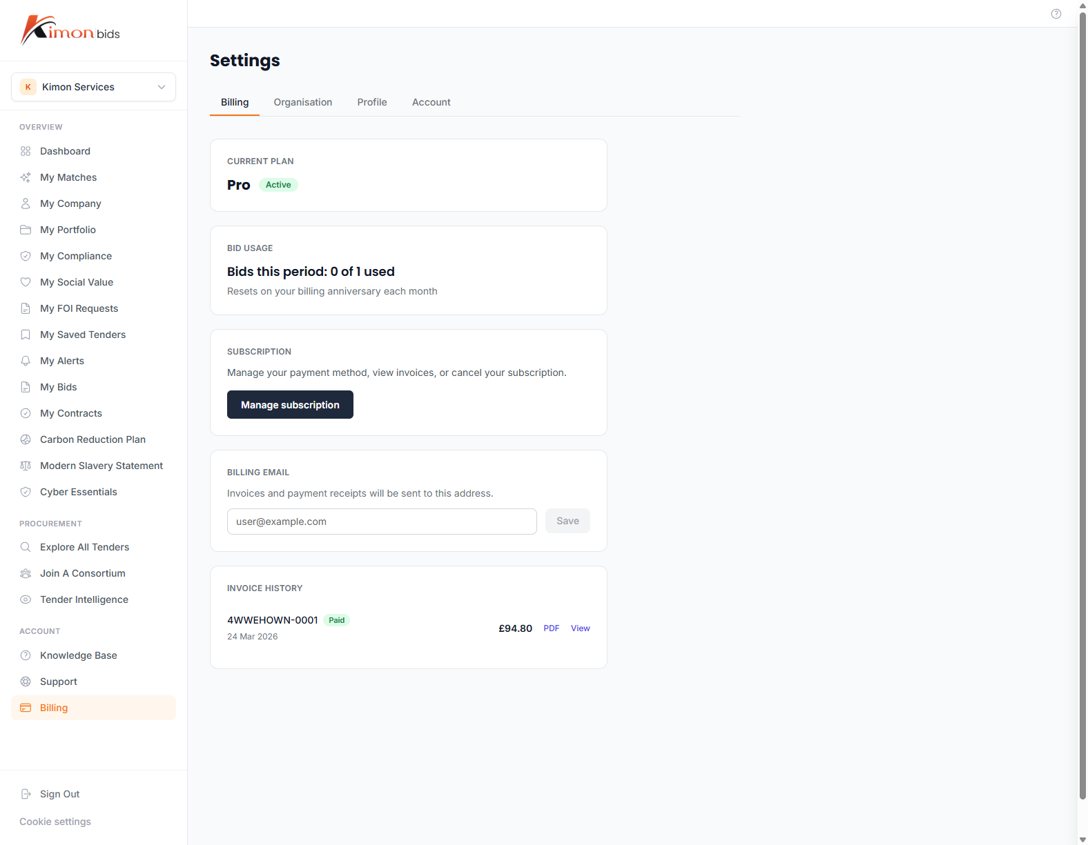
Task: Click the Tender Intelligence eye icon
Action: [x=26, y=599]
